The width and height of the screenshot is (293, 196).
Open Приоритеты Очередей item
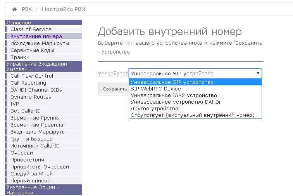coord(43,167)
